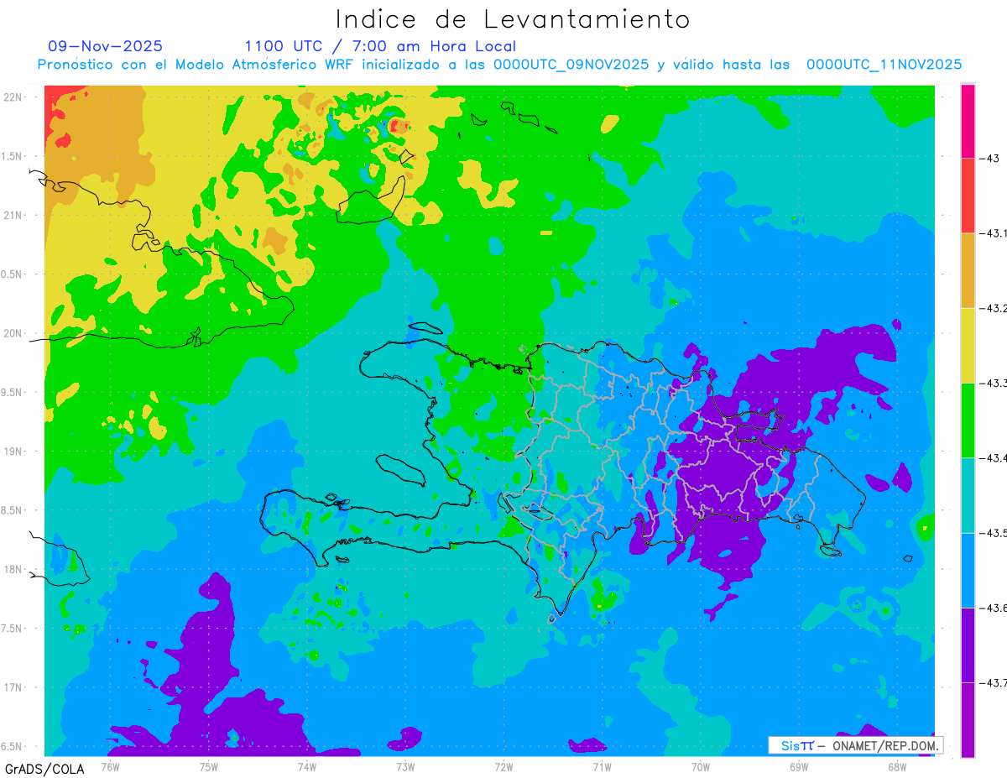This screenshot has height=778, width=1007.
Task: Pick the pink swatch at the legend top
Action: coord(968,120)
